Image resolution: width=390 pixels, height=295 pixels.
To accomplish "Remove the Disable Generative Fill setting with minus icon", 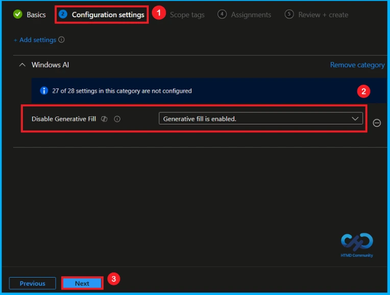I will (x=377, y=123).
